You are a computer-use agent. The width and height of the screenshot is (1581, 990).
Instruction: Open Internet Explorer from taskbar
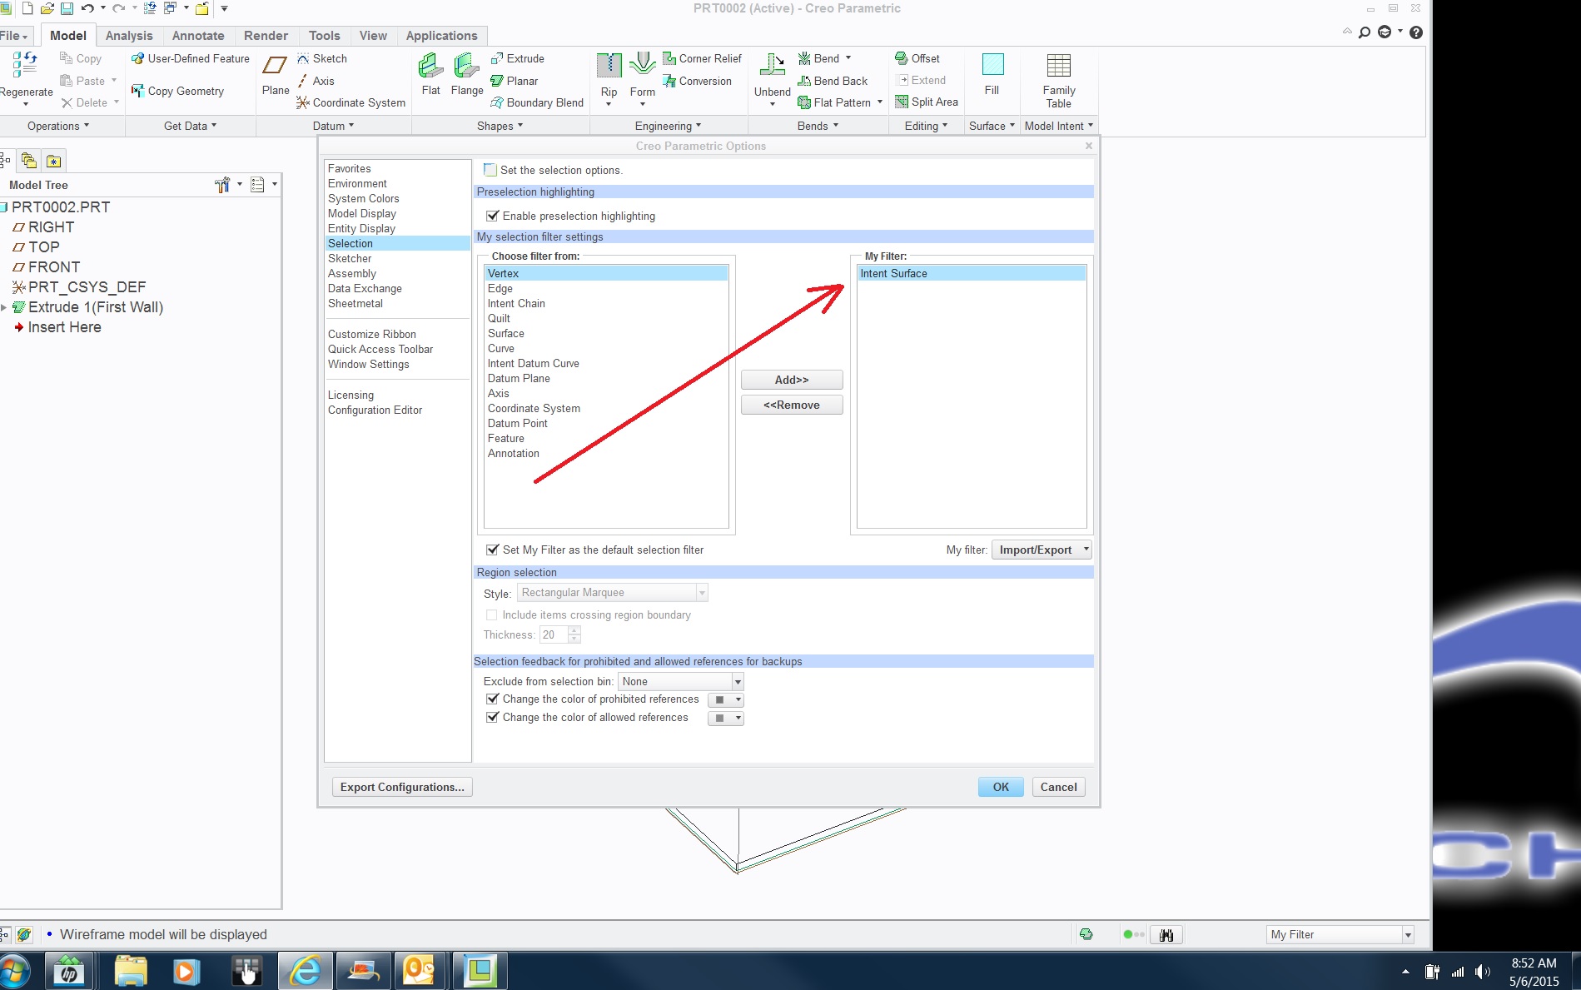pyautogui.click(x=305, y=971)
